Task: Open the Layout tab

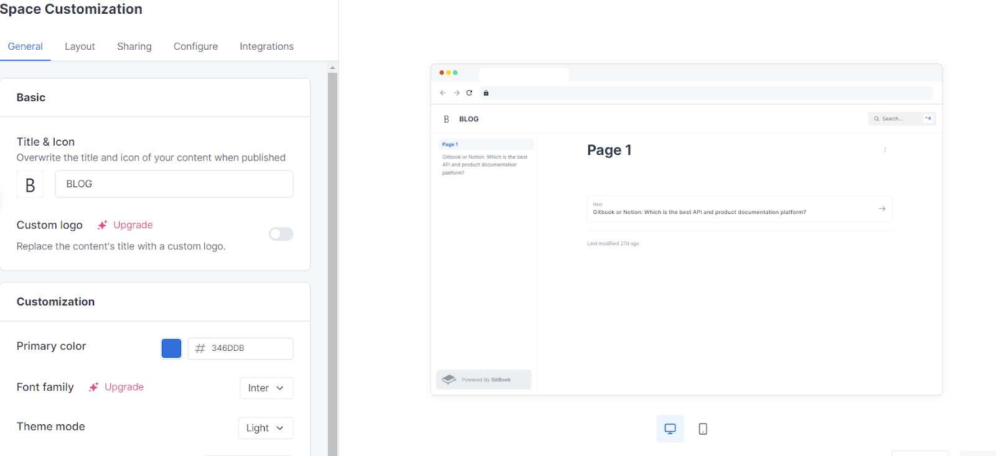Action: pyautogui.click(x=80, y=47)
